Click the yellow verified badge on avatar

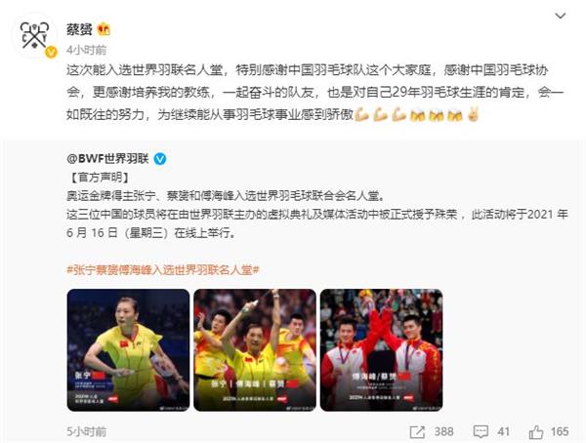(x=51, y=53)
